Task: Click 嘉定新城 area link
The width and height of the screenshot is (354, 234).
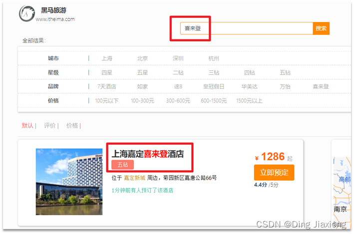Action: (x=134, y=178)
